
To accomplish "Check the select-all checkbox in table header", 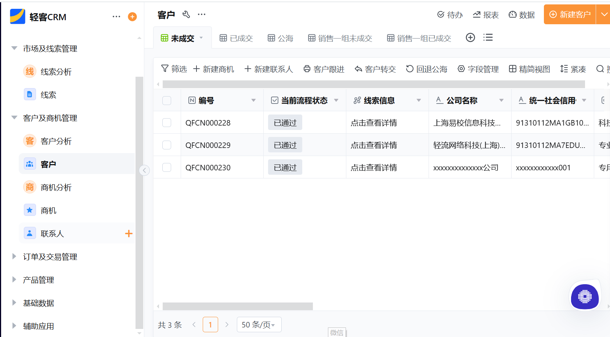I will click(167, 100).
